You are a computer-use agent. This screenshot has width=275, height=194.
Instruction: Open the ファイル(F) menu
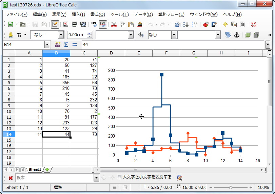[16, 15]
